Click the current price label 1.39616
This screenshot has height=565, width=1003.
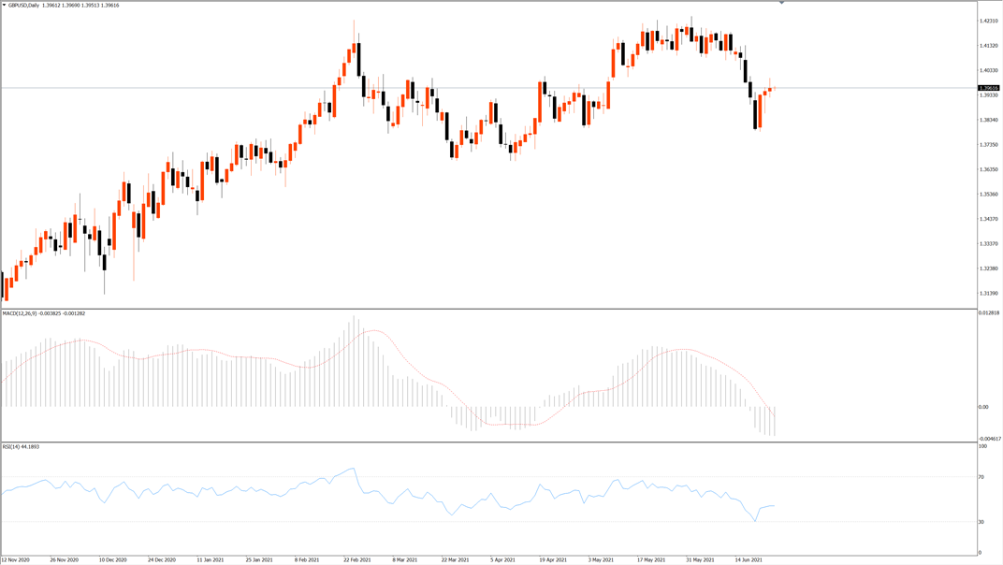(988, 88)
